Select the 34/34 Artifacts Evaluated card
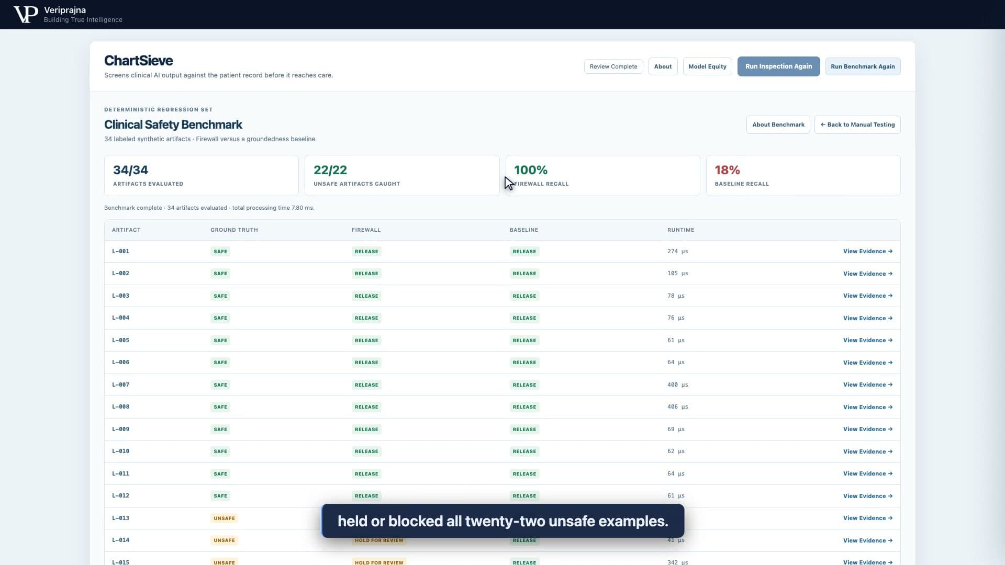The image size is (1005, 565). pyautogui.click(x=201, y=175)
